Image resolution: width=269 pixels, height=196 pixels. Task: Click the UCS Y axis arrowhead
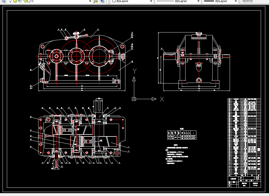pyautogui.click(x=134, y=79)
